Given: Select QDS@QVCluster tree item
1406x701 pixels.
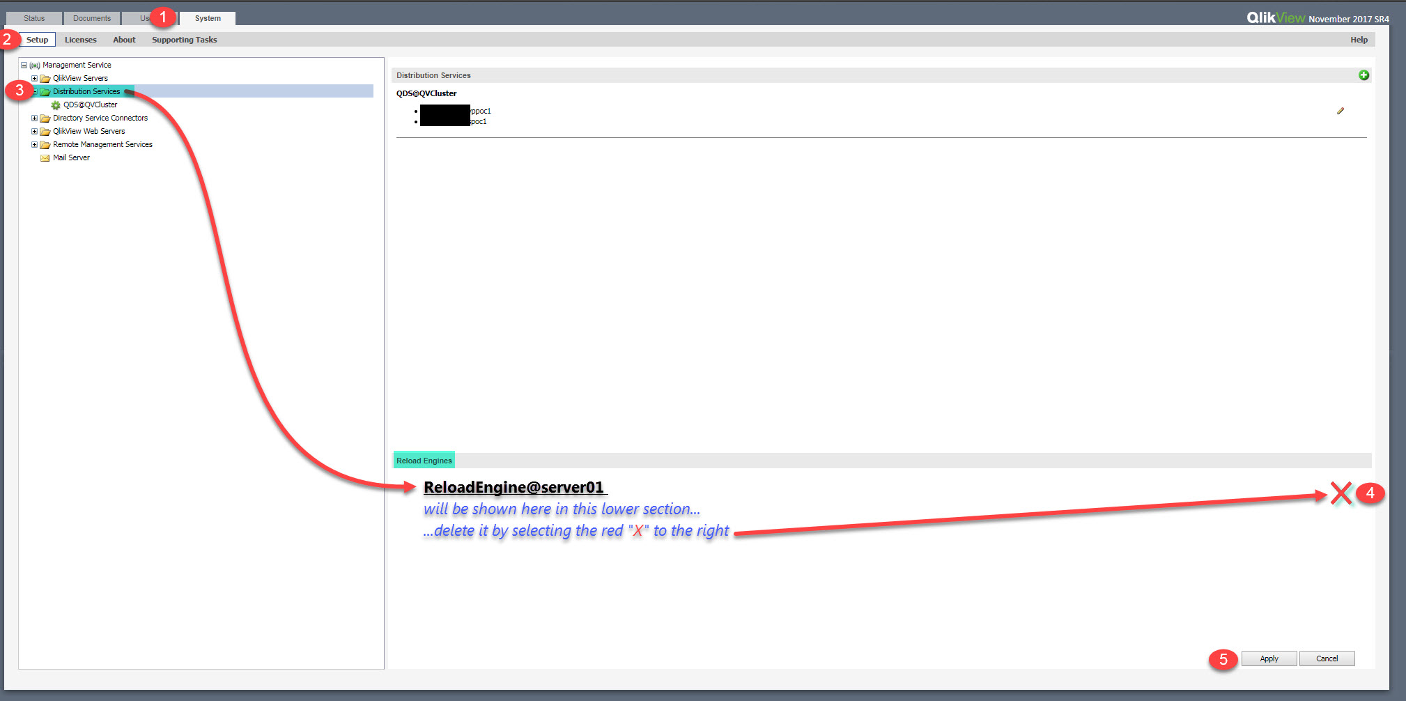Looking at the screenshot, I should tap(91, 105).
